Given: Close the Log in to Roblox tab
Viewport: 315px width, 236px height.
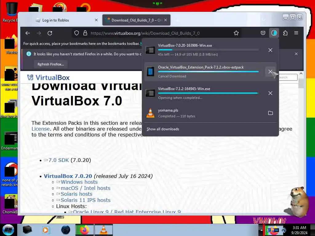Looking at the screenshot, I should [96, 20].
